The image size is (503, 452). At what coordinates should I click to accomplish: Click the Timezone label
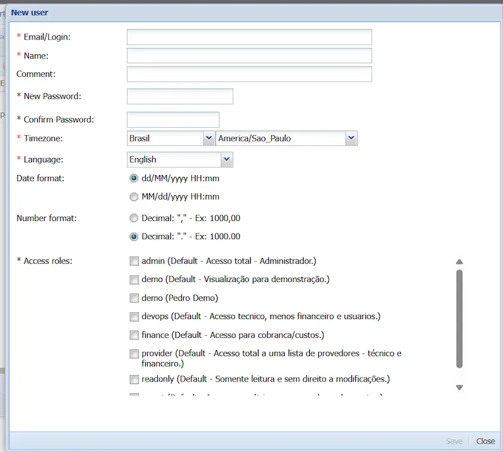pyautogui.click(x=43, y=138)
